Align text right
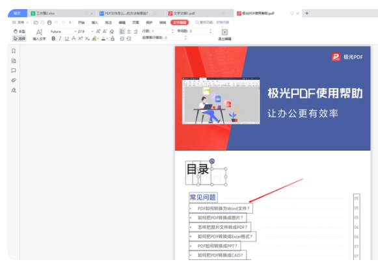This screenshot has height=262, width=378. (x=136, y=31)
